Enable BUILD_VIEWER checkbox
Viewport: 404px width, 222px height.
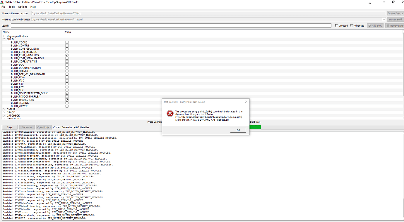pos(67,106)
